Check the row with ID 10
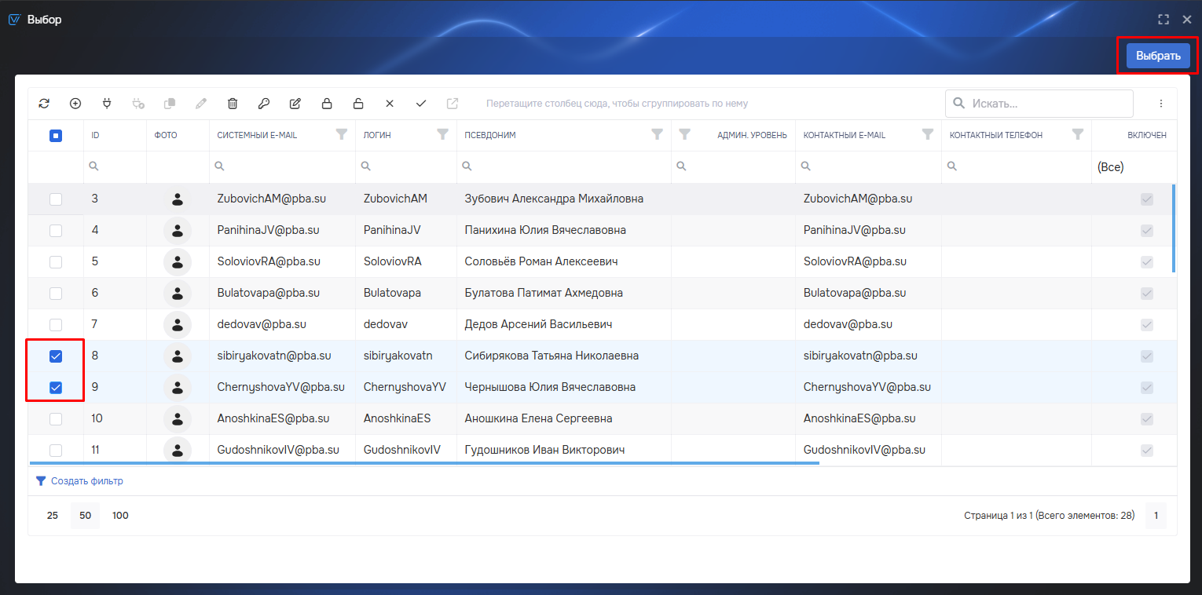The width and height of the screenshot is (1202, 595). [56, 419]
